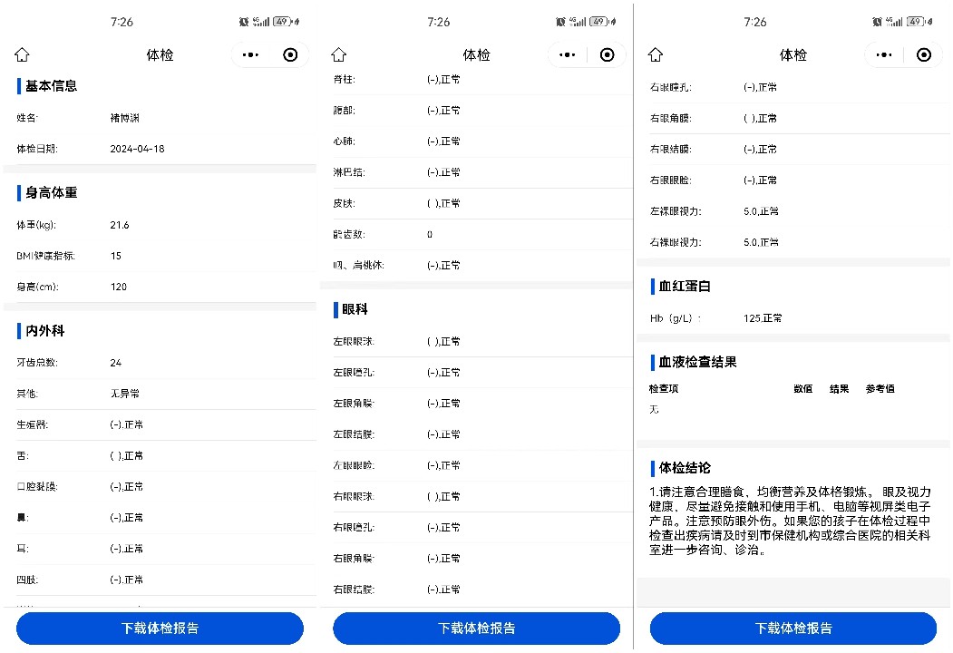Click 下载体检报告 button below the 体检结论 text
Image resolution: width=953 pixels, height=653 pixels.
(793, 628)
